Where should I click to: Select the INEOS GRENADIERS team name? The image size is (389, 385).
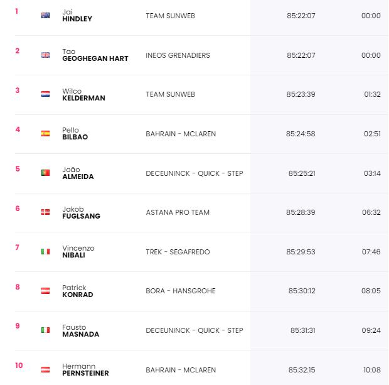pyautogui.click(x=178, y=55)
